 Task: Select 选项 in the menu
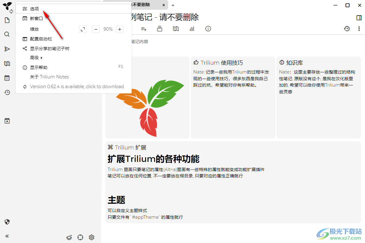coord(74,9)
